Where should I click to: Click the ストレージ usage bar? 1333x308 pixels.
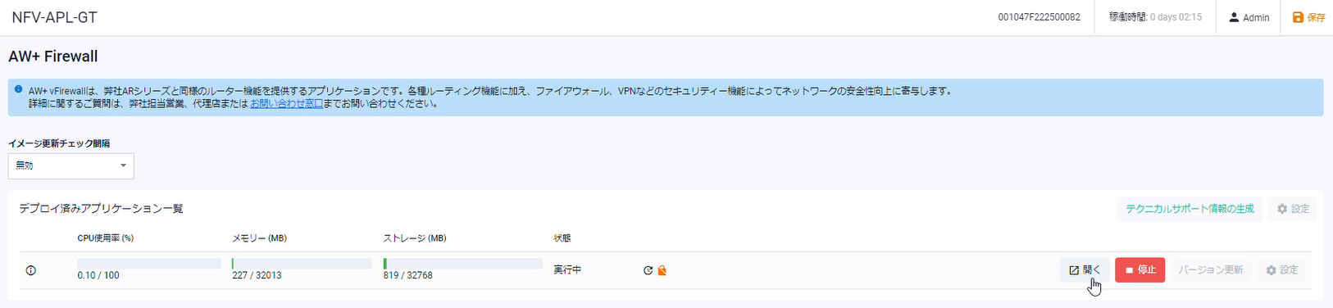[x=463, y=264]
